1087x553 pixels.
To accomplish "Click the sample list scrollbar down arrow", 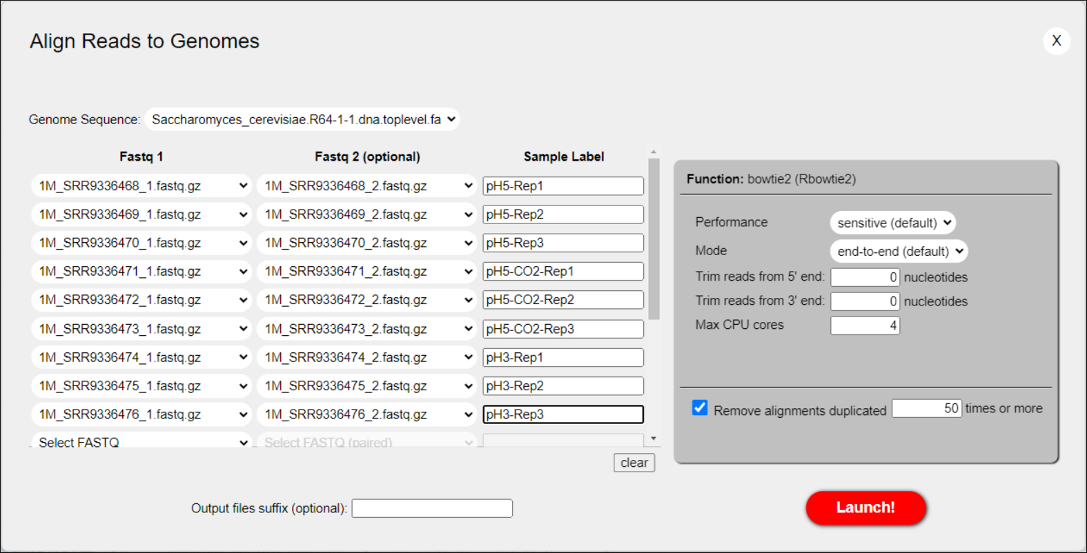I will [x=654, y=439].
